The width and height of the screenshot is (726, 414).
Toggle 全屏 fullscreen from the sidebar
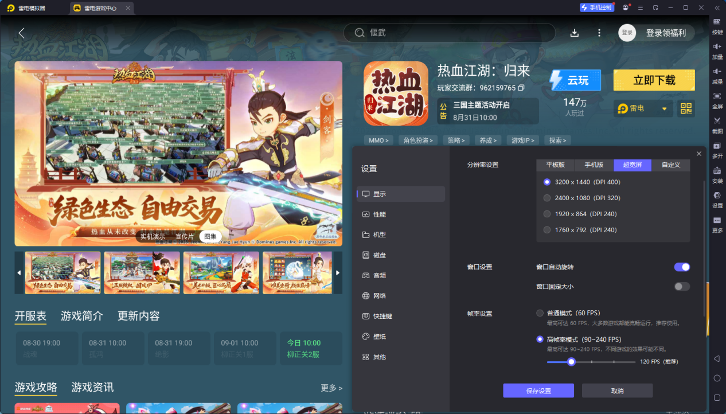717,96
